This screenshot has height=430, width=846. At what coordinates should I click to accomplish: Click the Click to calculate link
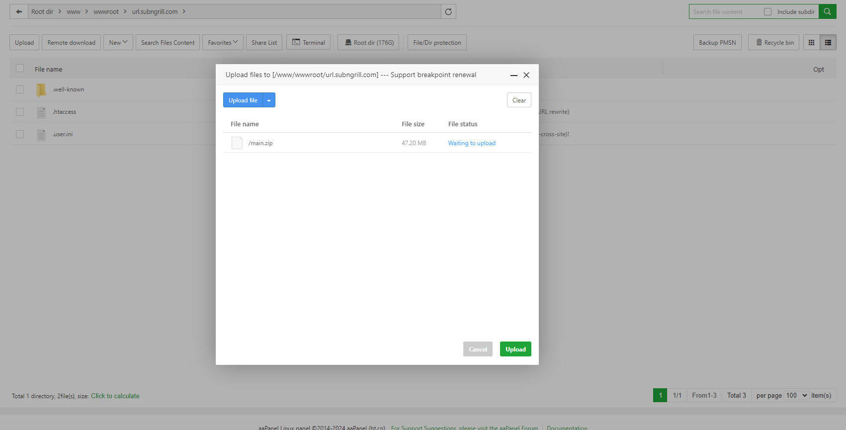click(115, 396)
